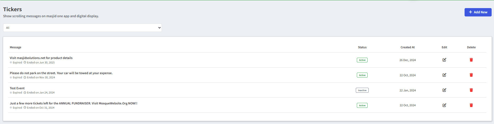The height and width of the screenshot is (124, 494).
Task: Open the All filter dropdown
Action: [x=83, y=28]
